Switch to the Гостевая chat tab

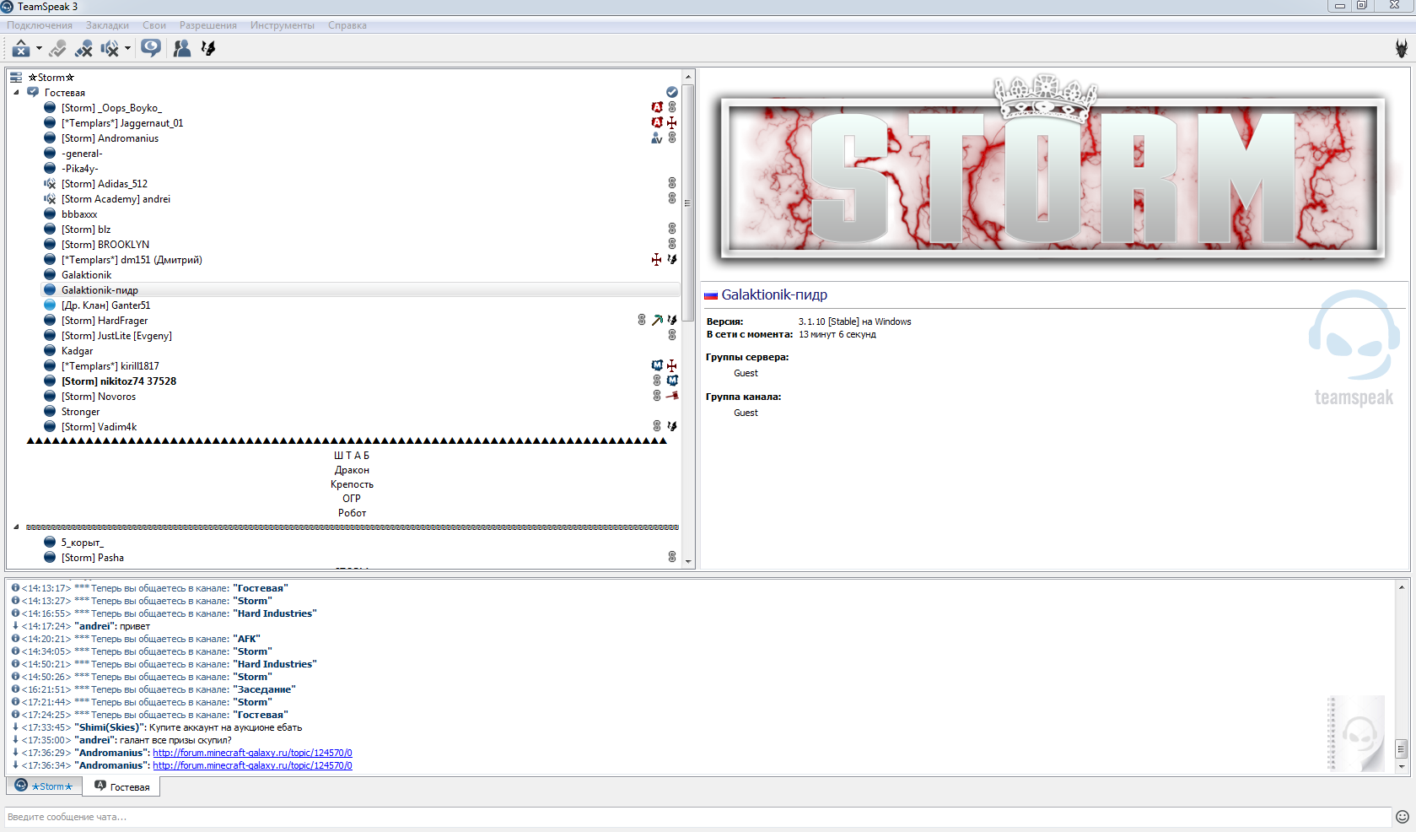(122, 786)
